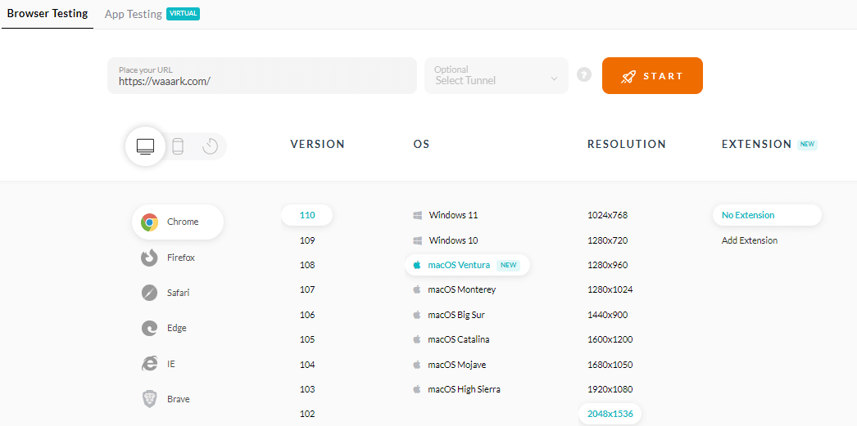Click the tunnel help question mark icon
Screen dimensions: 857x426
tap(584, 74)
